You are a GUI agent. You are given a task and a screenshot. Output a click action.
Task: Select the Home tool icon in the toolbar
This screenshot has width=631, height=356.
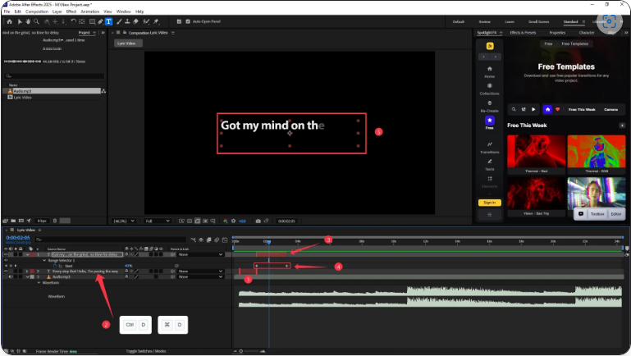[x=9, y=21]
